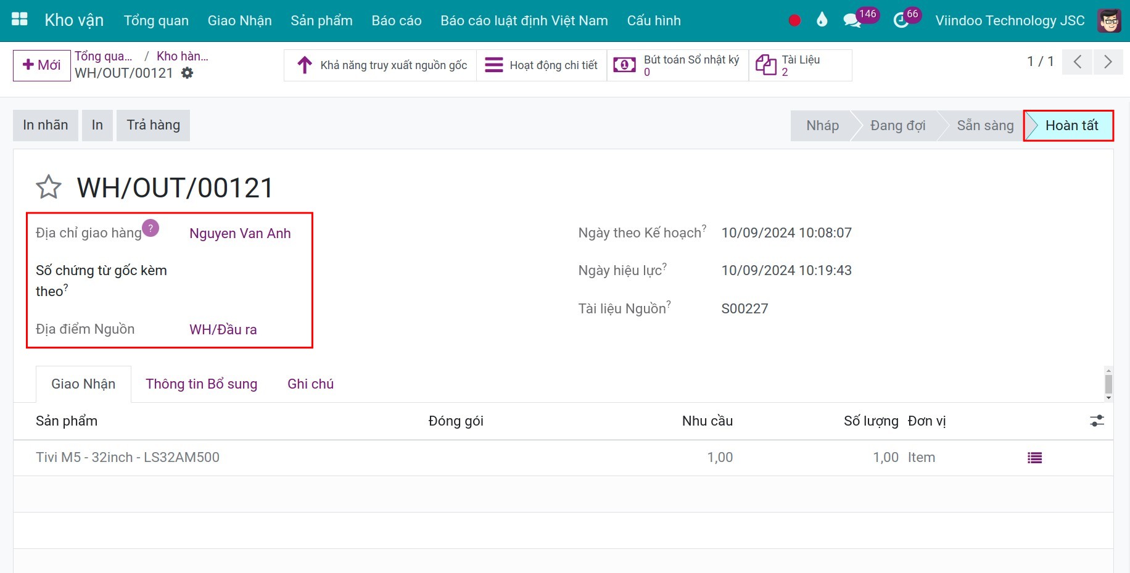Open the Báo cáo menu

397,20
